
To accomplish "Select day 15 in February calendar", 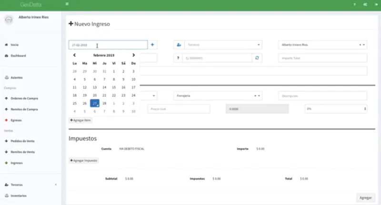I will (x=114, y=87).
